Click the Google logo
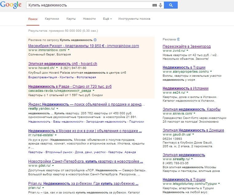Image resolution: width=234 pixels, height=195 pixels. tap(11, 5)
